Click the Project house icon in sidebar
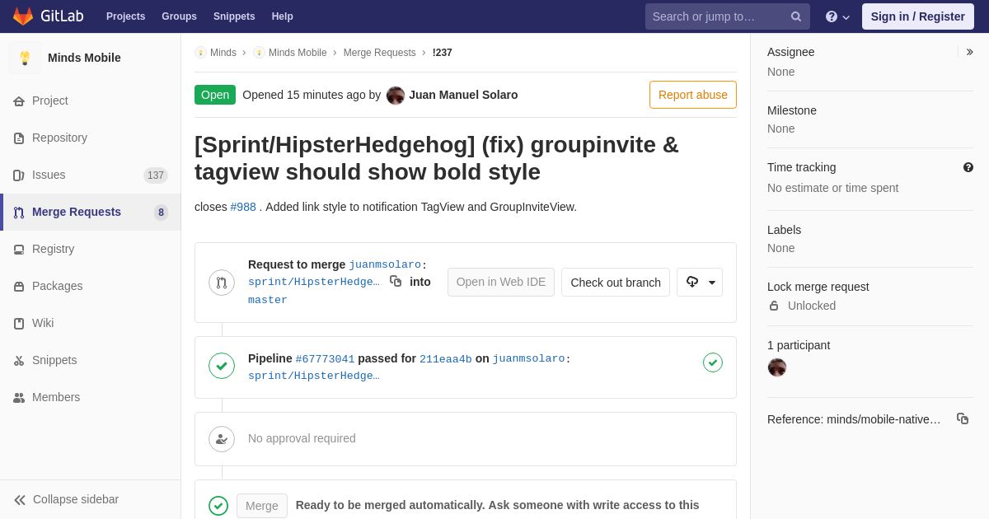The width and height of the screenshot is (989, 519). click(19, 101)
